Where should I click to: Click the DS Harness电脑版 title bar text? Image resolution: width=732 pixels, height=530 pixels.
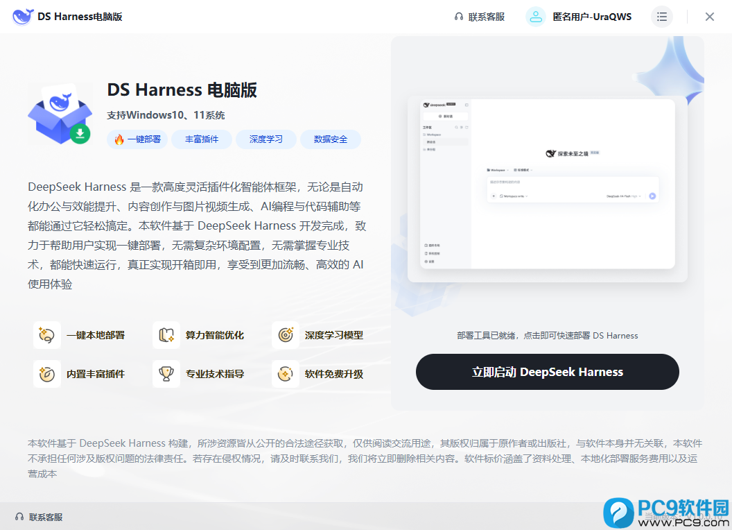pos(80,17)
